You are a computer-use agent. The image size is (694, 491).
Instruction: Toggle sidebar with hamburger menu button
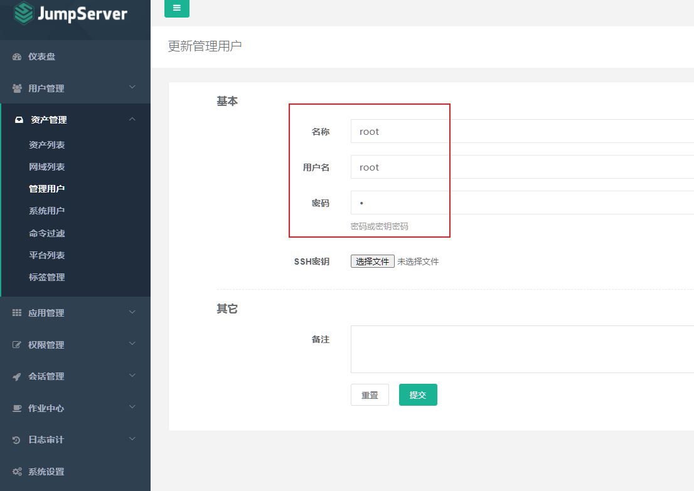pyautogui.click(x=176, y=8)
